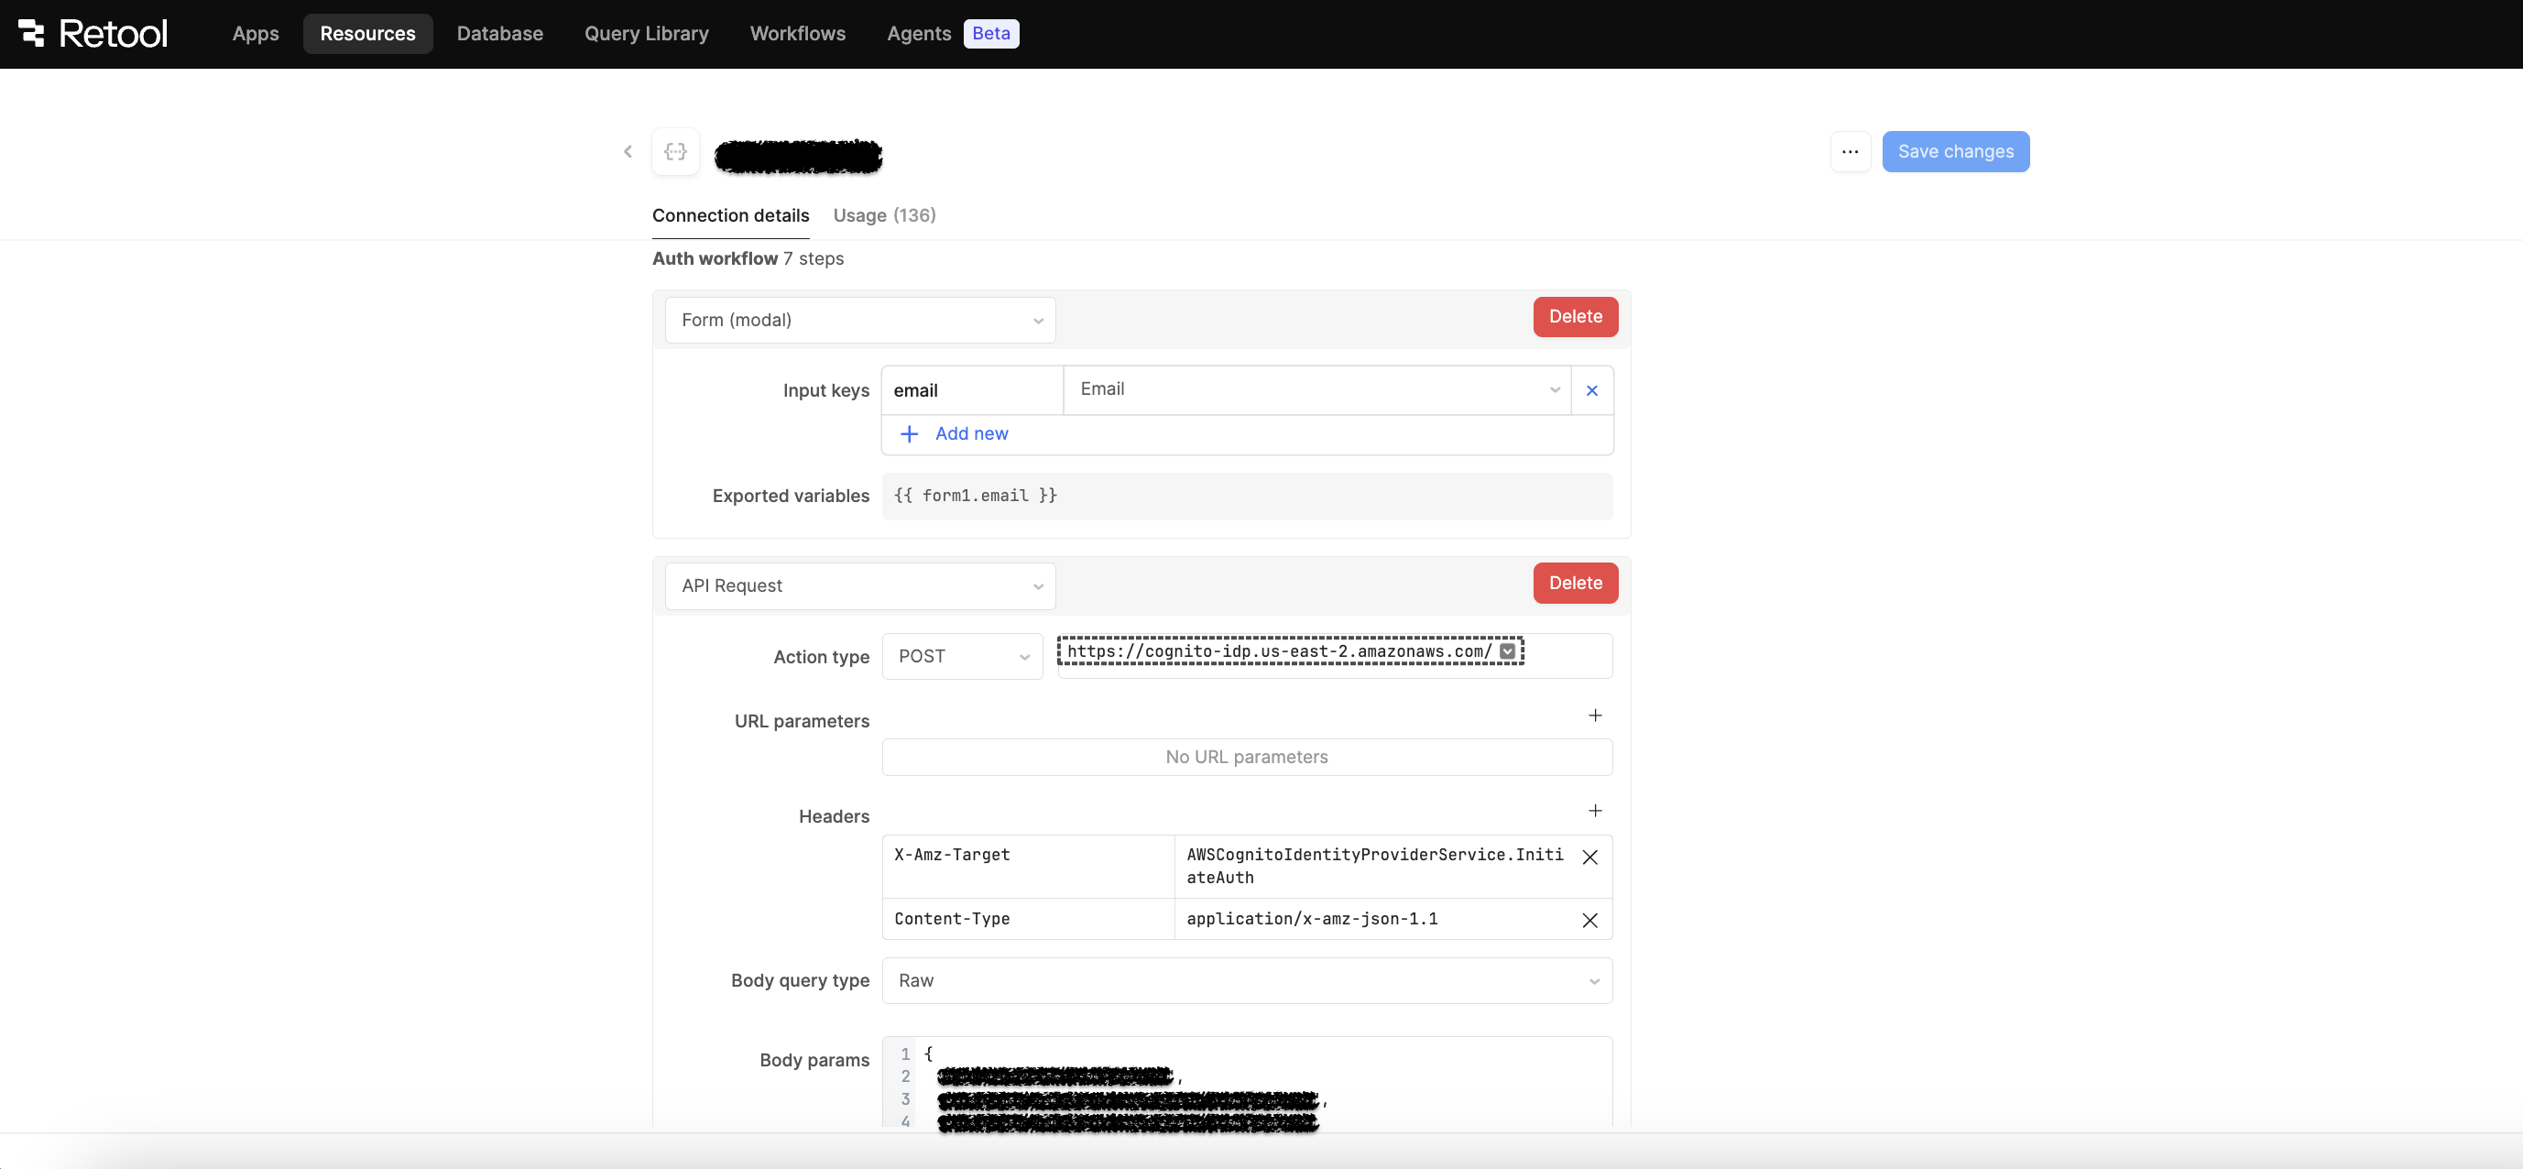Toggle the checkbox icon inside URL field
This screenshot has width=2523, height=1169.
coord(1507,651)
